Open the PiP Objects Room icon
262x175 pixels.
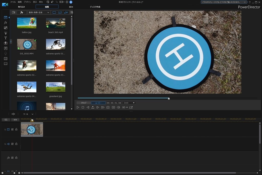point(6,28)
